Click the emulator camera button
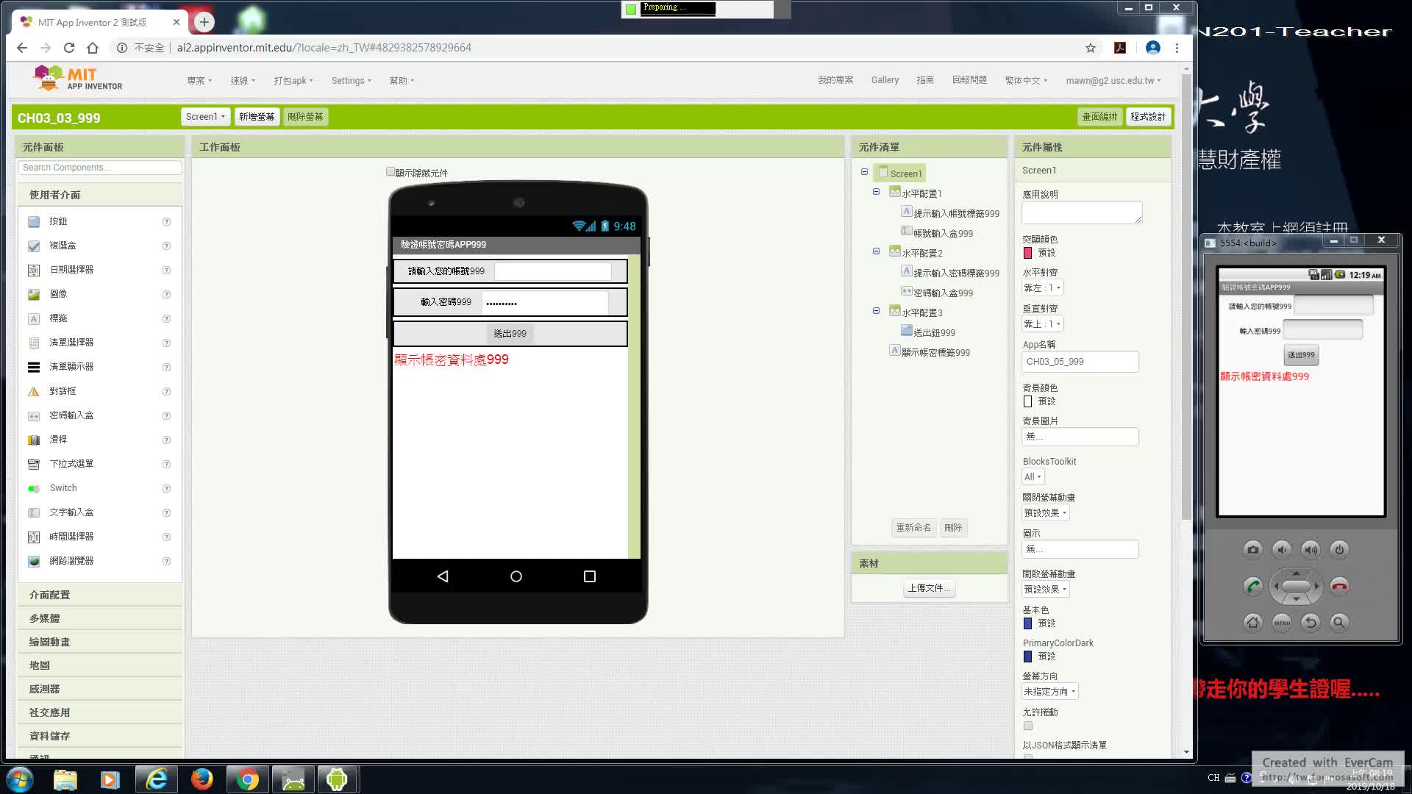Image resolution: width=1412 pixels, height=794 pixels. (x=1253, y=549)
